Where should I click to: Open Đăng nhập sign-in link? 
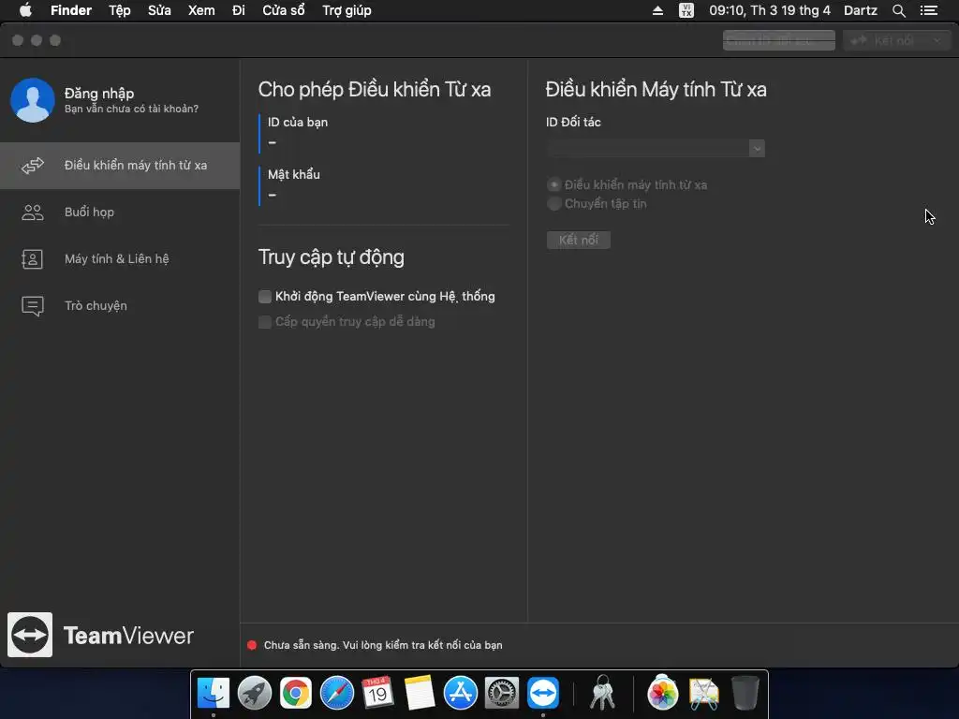(x=99, y=93)
